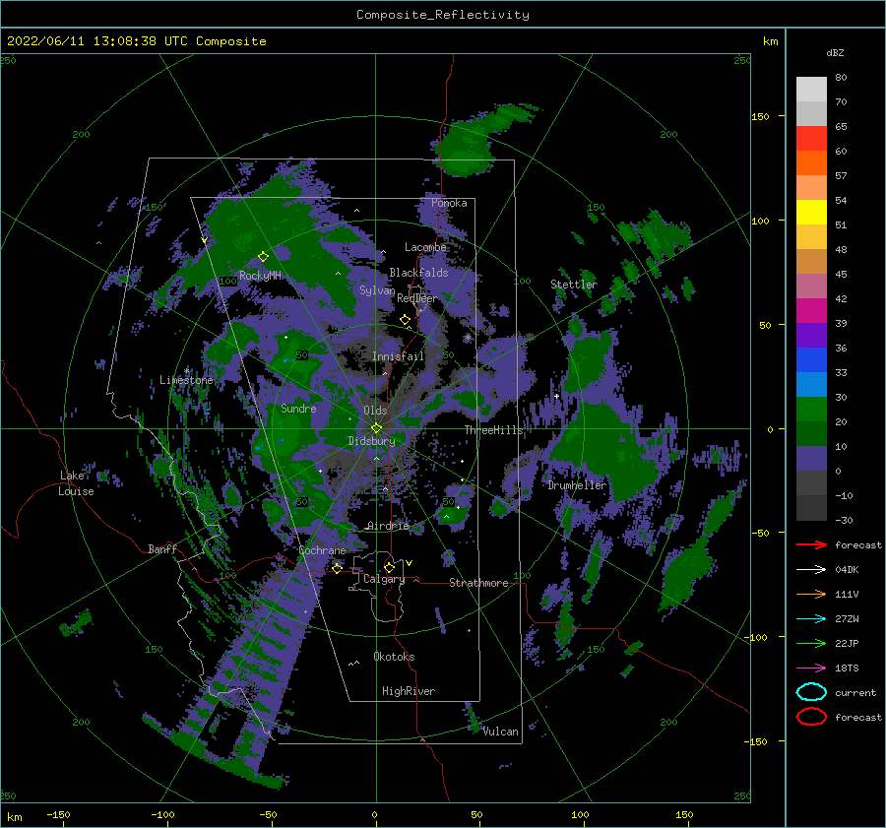Click the Sylvan label
The height and width of the screenshot is (828, 886).
click(377, 290)
